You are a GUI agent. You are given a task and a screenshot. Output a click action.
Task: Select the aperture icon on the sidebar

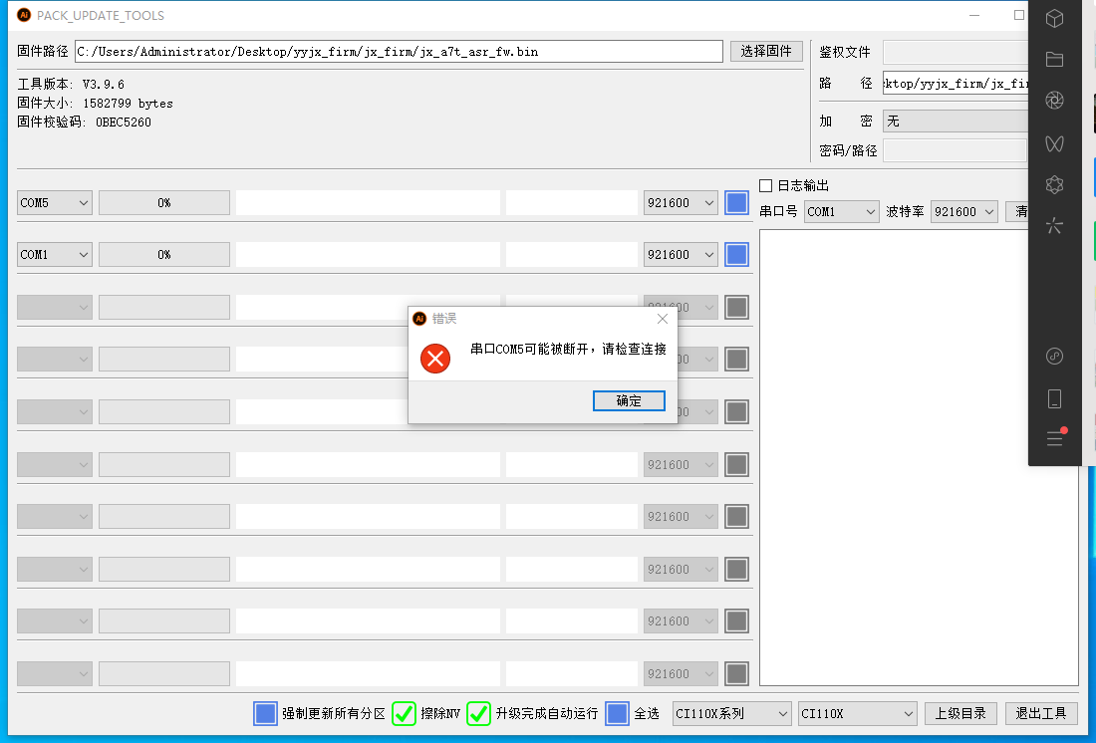pos(1054,100)
